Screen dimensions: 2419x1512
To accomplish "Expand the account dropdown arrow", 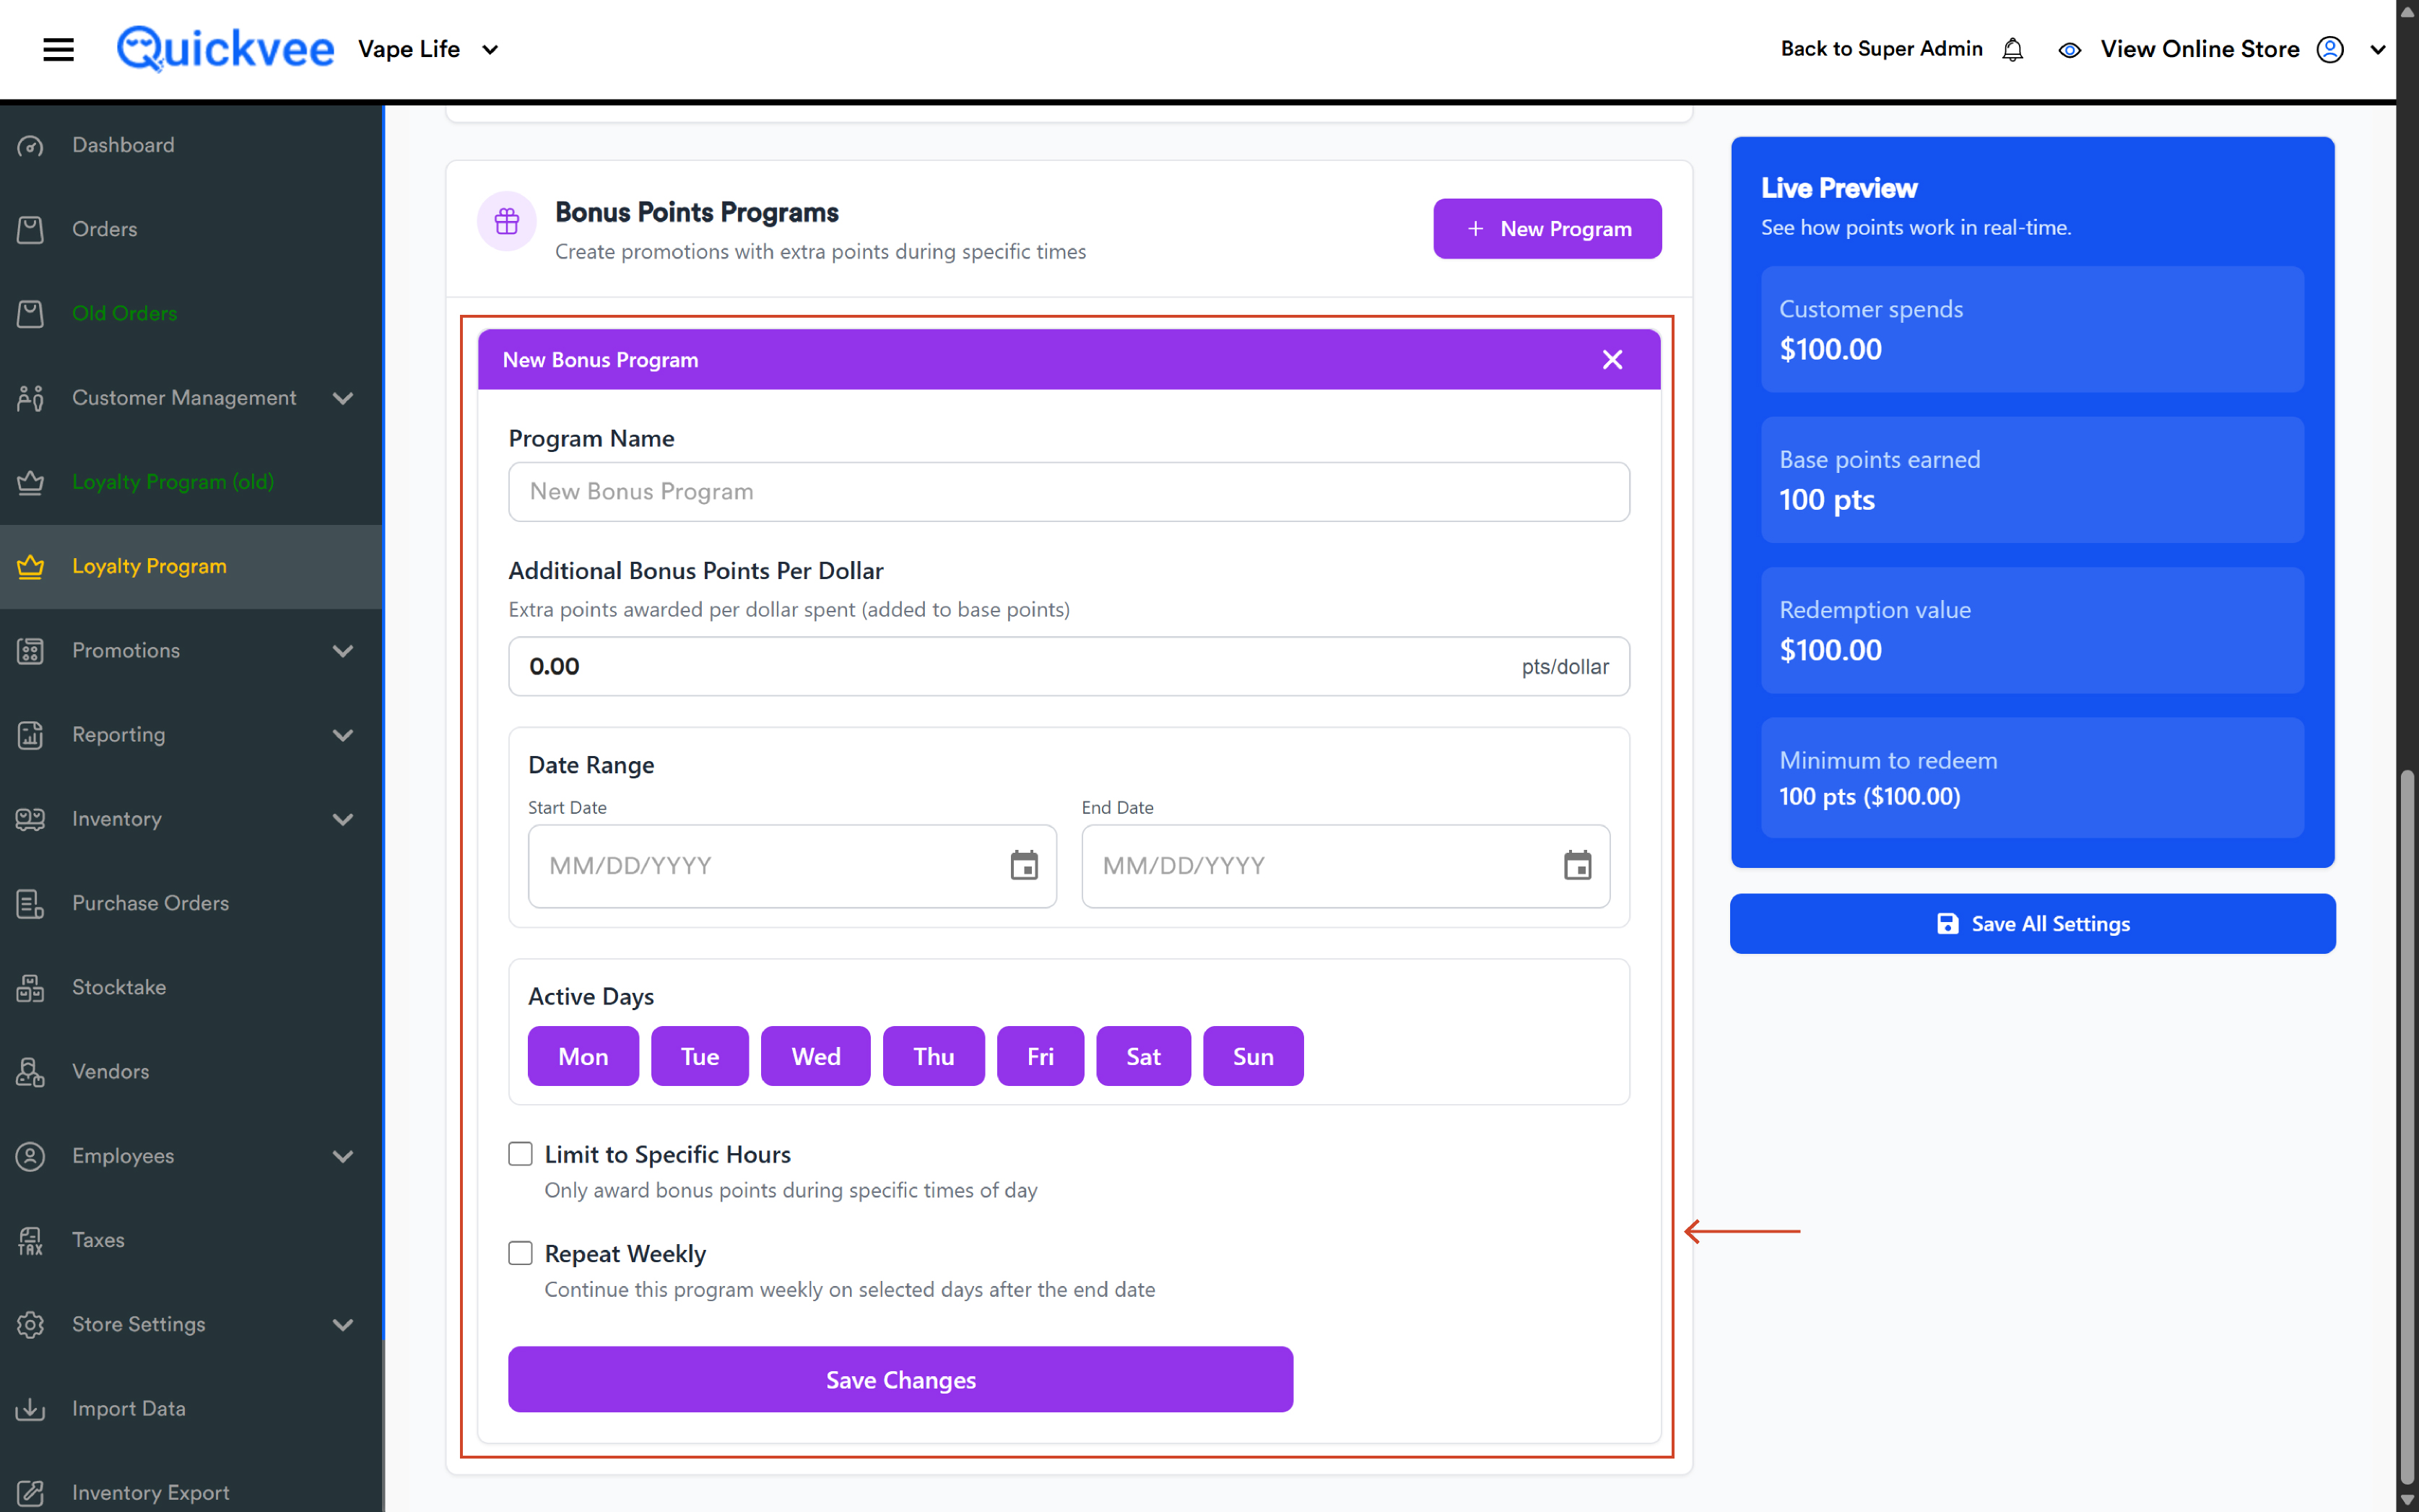I will 2378,49.
